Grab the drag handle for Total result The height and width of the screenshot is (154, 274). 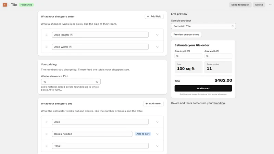pos(47,146)
